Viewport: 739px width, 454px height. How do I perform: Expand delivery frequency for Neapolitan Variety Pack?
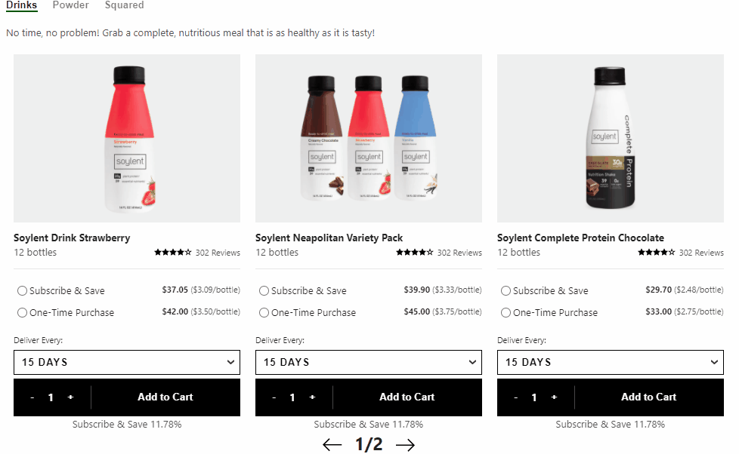tap(369, 362)
